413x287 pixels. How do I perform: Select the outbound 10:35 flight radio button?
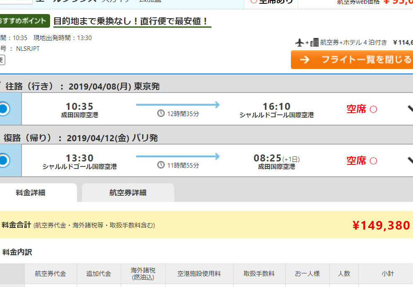click(x=3, y=109)
